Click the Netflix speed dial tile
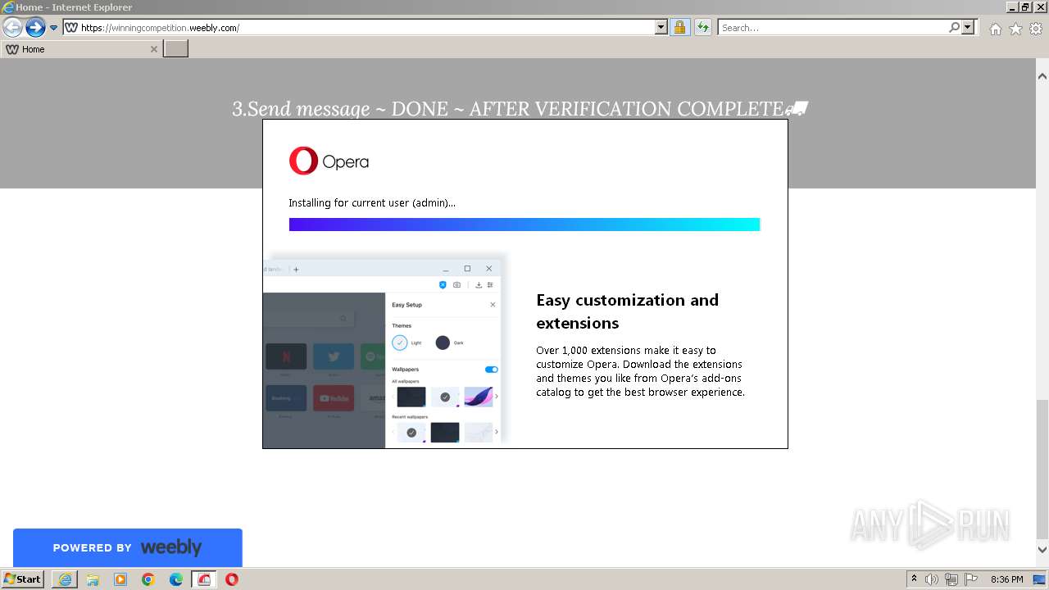The width and height of the screenshot is (1049, 590). pyautogui.click(x=286, y=356)
